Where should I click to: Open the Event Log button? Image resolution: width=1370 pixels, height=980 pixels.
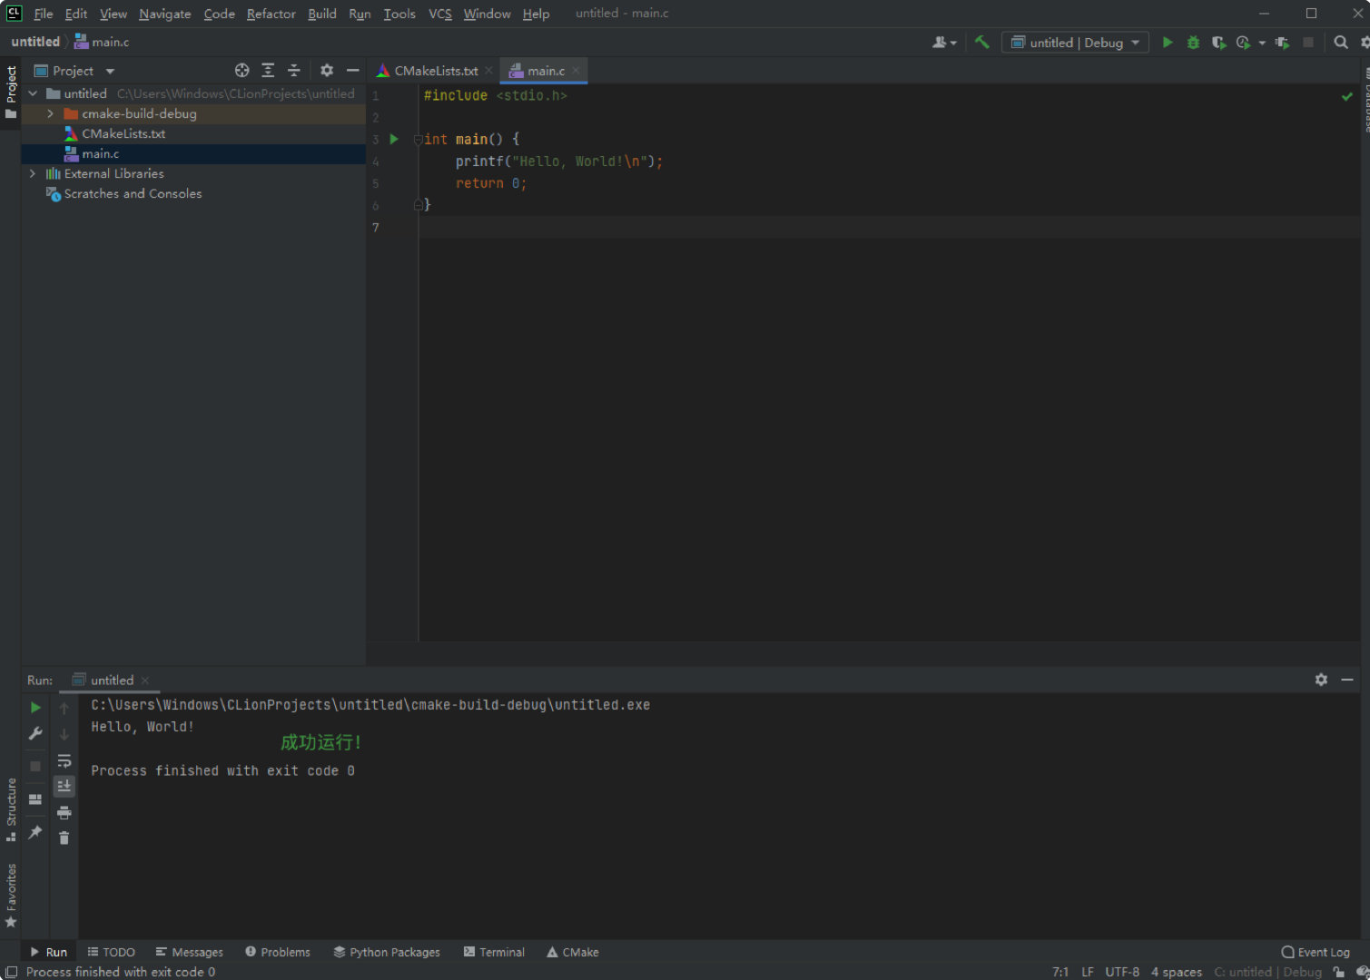click(x=1316, y=952)
